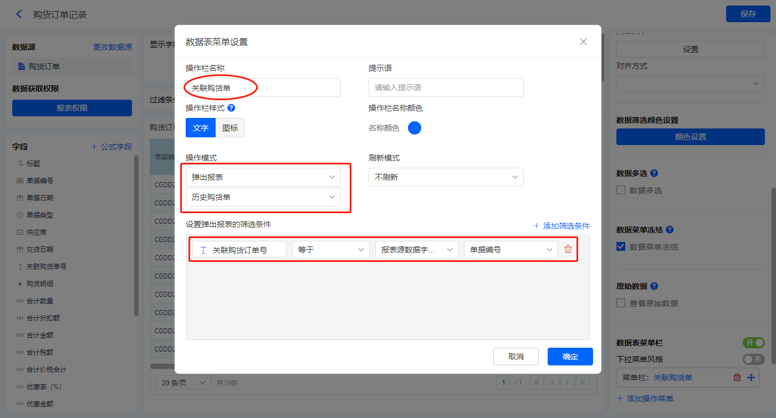Click the back arrow beside 购货订单记录
The width and height of the screenshot is (776, 418).
click(19, 14)
